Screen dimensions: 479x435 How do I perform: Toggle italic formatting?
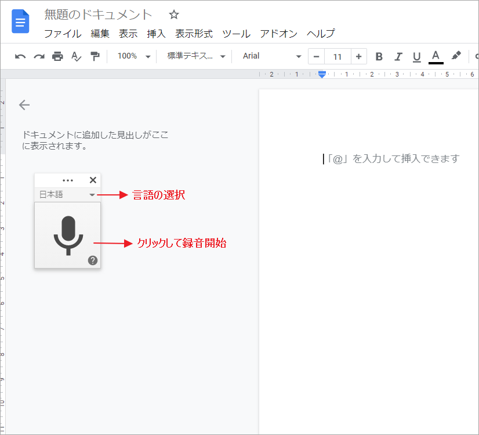398,56
